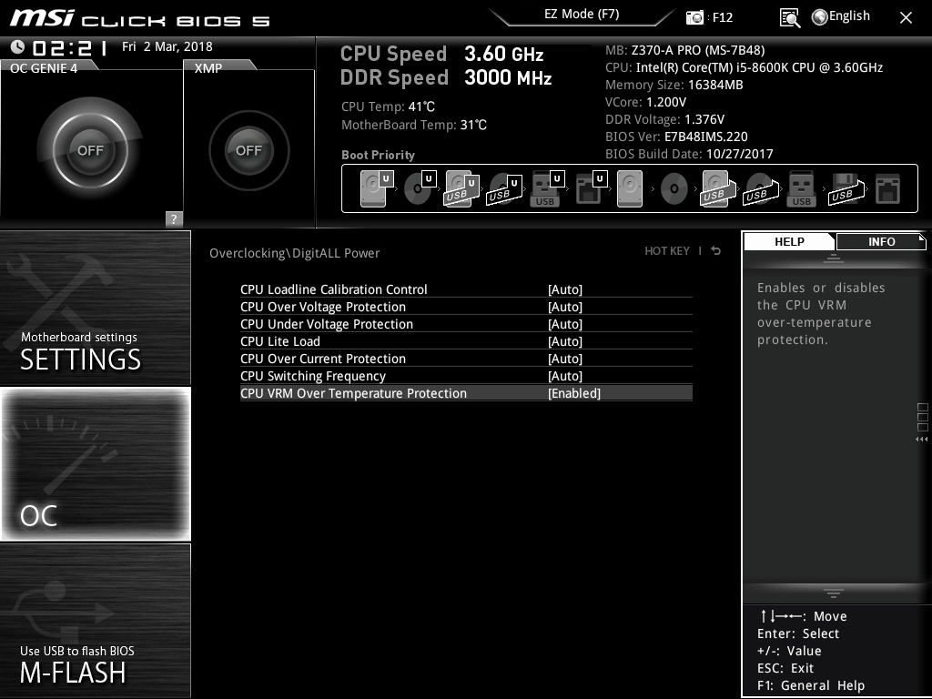Select the legacy USB key boot icon
932x699 pixels.
pyautogui.click(x=801, y=188)
